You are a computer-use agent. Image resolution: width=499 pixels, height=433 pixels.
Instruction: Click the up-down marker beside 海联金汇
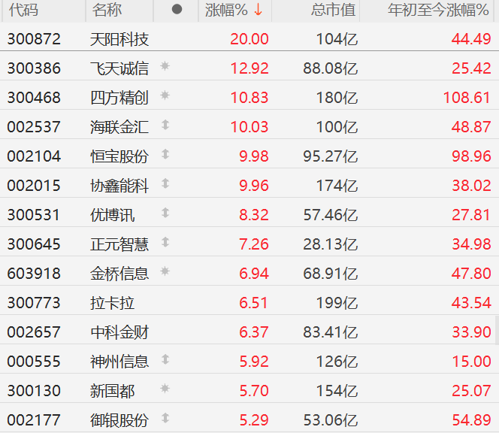[165, 125]
